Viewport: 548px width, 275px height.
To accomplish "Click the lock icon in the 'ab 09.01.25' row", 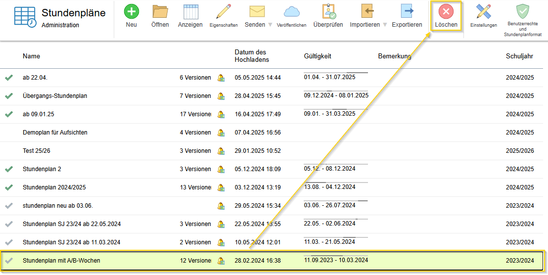I will click(221, 114).
